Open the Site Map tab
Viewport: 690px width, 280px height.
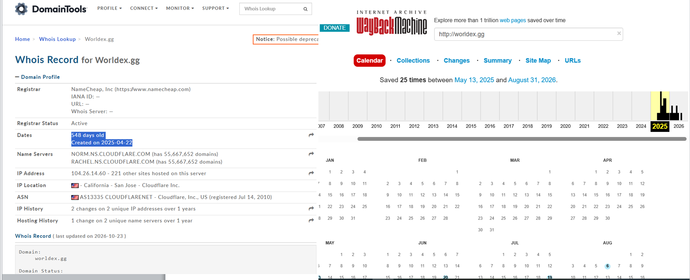[538, 61]
